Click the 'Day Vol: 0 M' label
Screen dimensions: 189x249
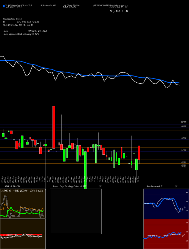[119, 11]
